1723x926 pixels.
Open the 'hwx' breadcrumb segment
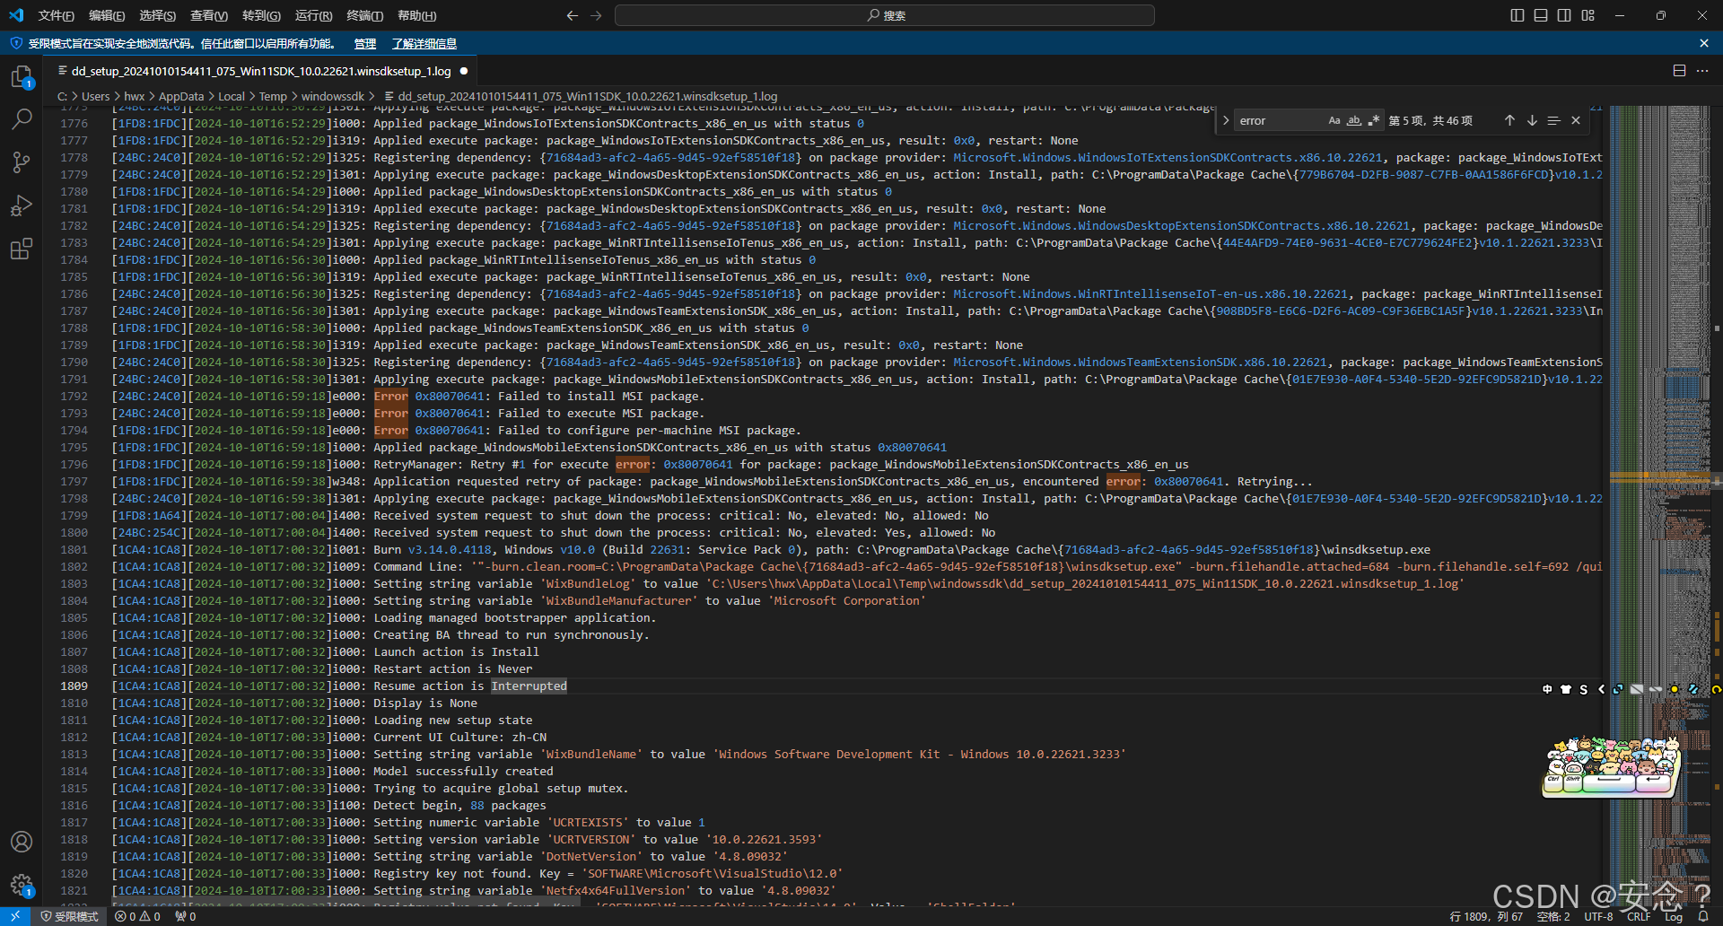point(135,96)
